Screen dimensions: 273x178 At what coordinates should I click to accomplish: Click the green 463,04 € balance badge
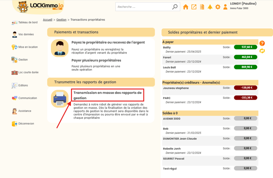(x=245, y=57)
